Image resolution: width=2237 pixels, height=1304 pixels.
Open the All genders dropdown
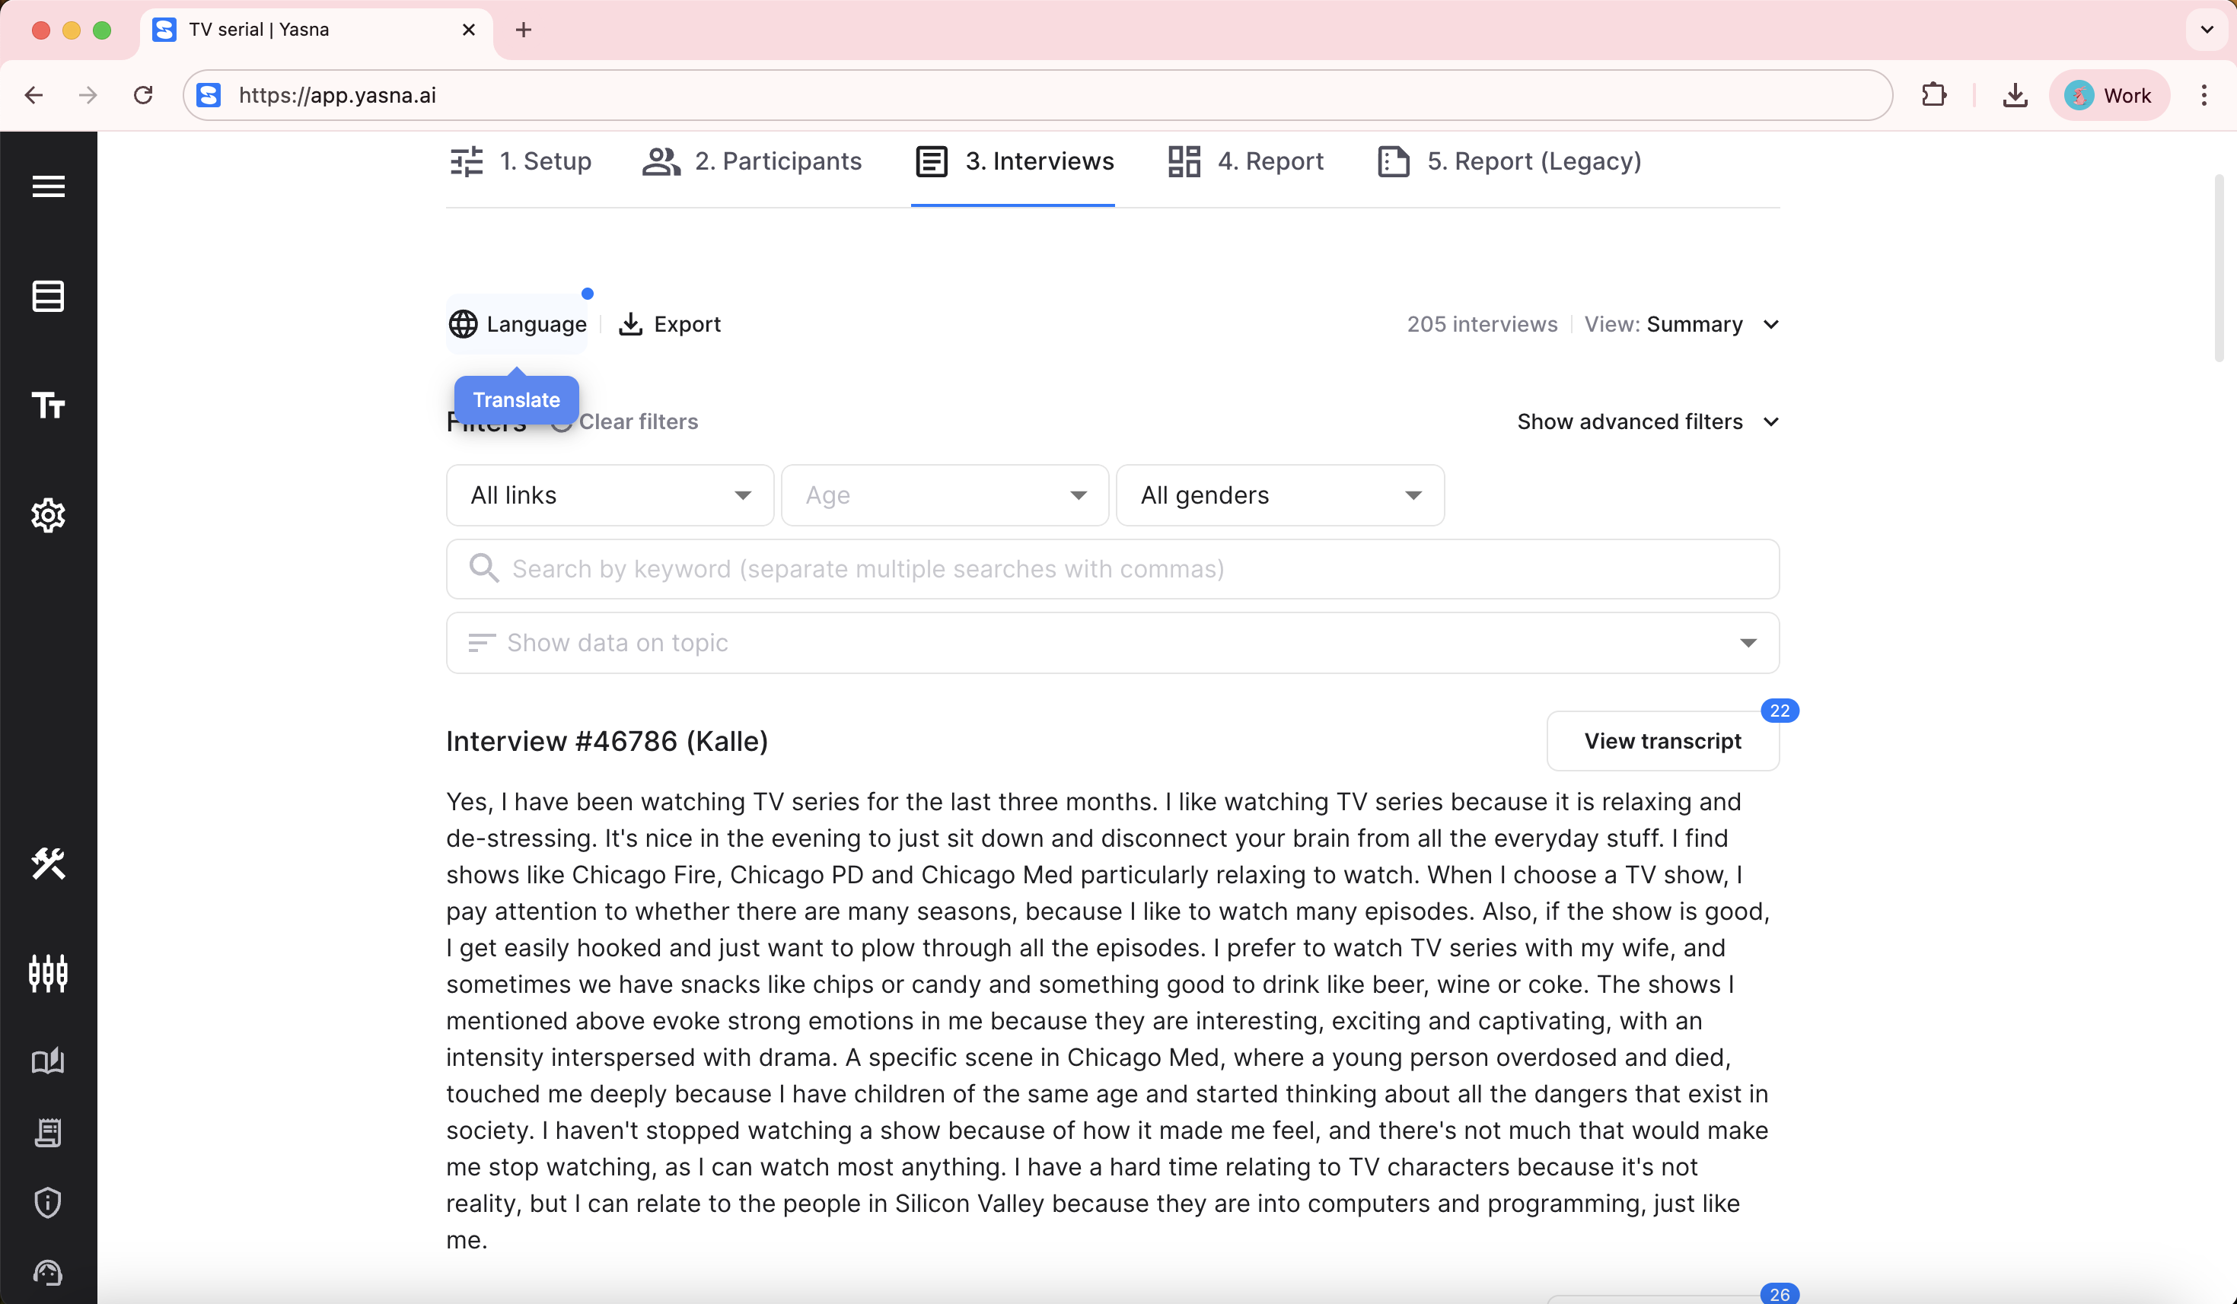click(x=1279, y=495)
